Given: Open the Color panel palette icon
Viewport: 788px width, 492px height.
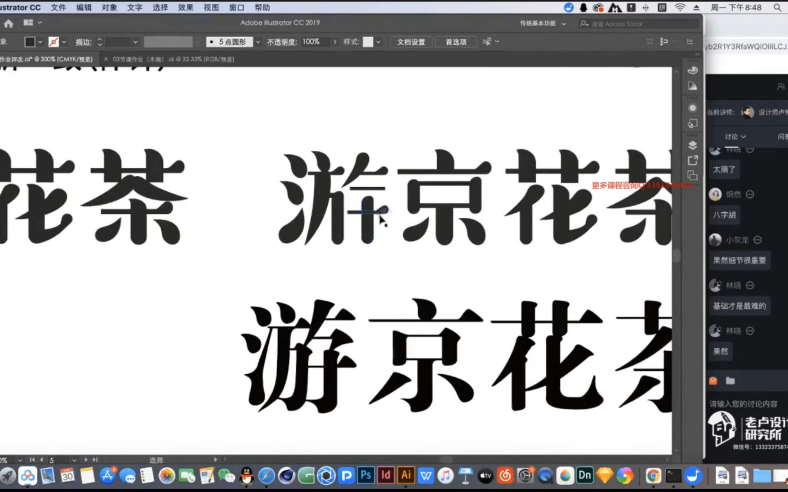Looking at the screenshot, I should click(x=692, y=70).
